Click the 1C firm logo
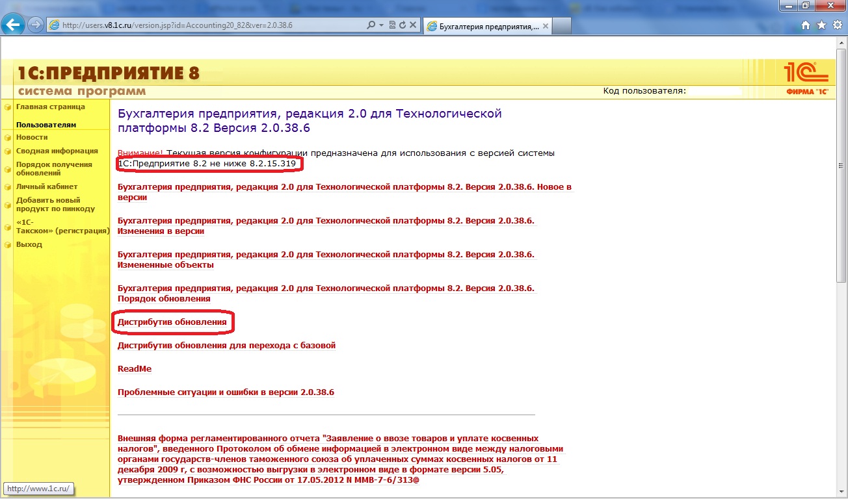Image resolution: width=848 pixels, height=499 pixels. click(x=806, y=79)
